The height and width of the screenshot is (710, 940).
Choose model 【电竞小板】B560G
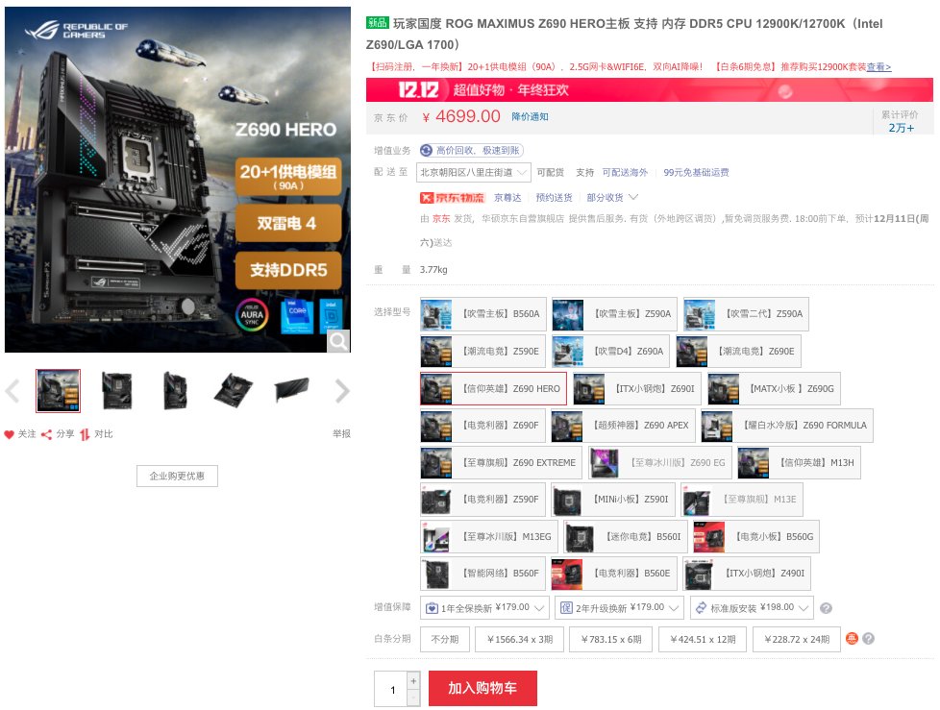tap(755, 536)
